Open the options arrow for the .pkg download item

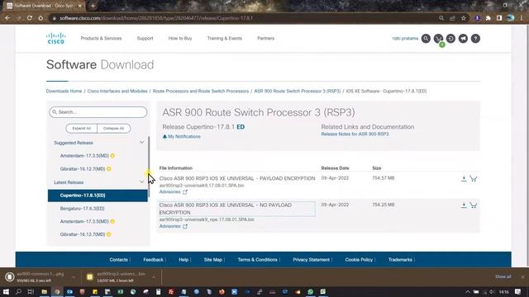(74, 277)
